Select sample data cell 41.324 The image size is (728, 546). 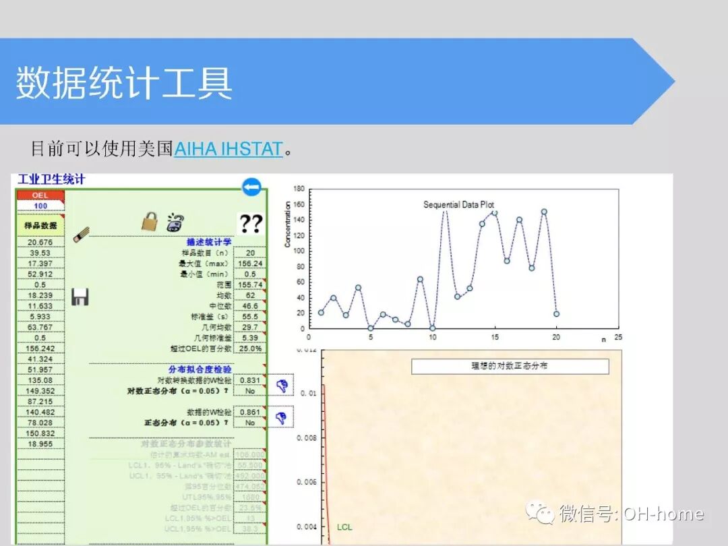pyautogui.click(x=40, y=359)
